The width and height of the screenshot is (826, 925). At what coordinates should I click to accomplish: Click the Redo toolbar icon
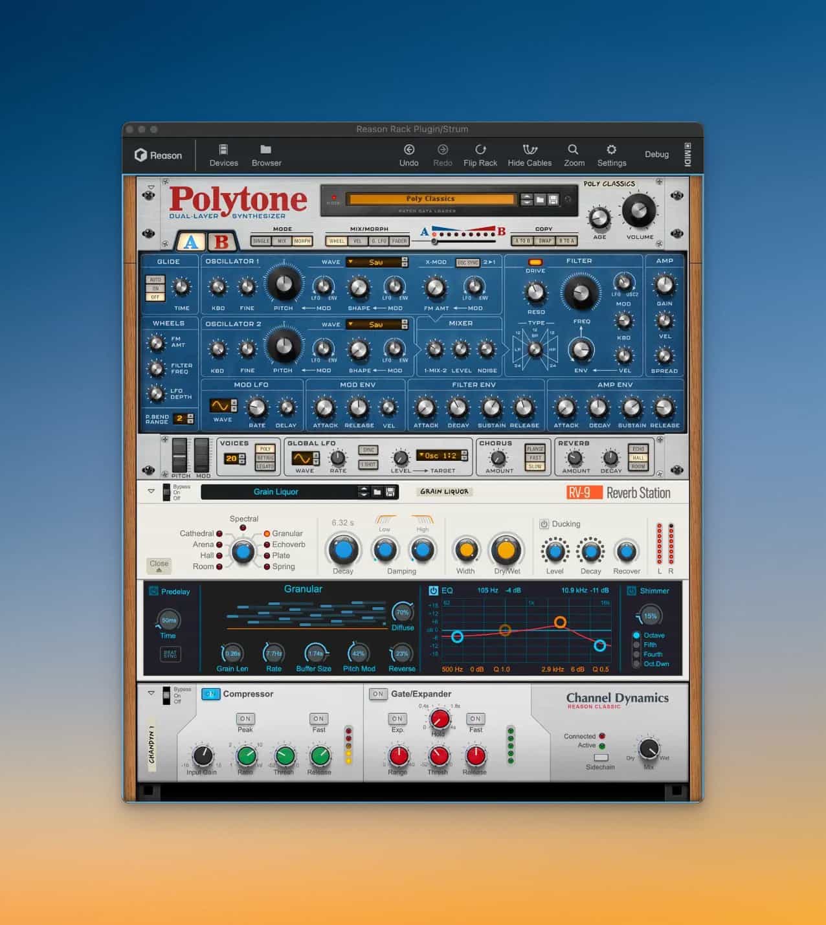[x=443, y=155]
